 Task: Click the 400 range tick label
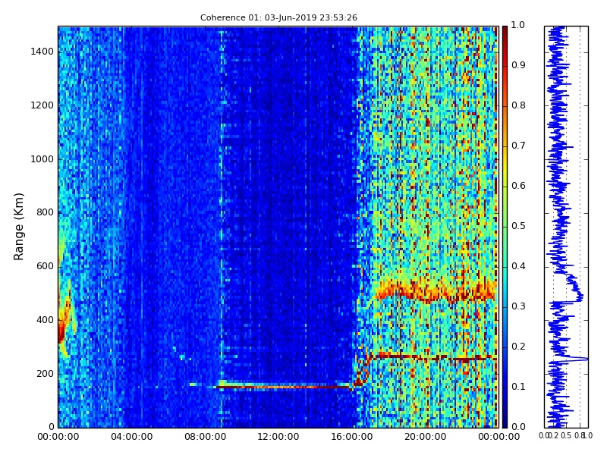click(46, 320)
